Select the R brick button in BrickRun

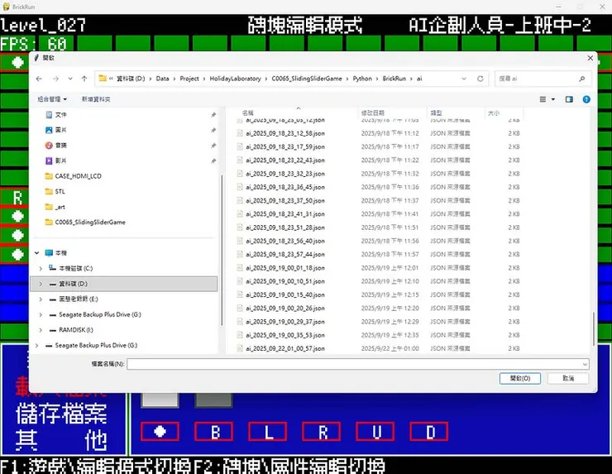tap(321, 432)
